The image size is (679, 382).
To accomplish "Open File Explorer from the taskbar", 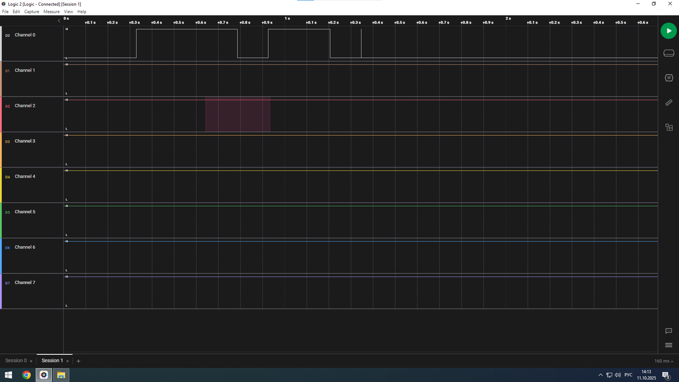I will pyautogui.click(x=61, y=375).
